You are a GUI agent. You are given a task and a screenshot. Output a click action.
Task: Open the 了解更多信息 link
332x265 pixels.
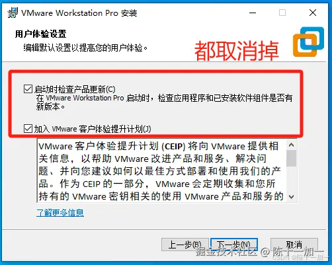click(x=60, y=213)
